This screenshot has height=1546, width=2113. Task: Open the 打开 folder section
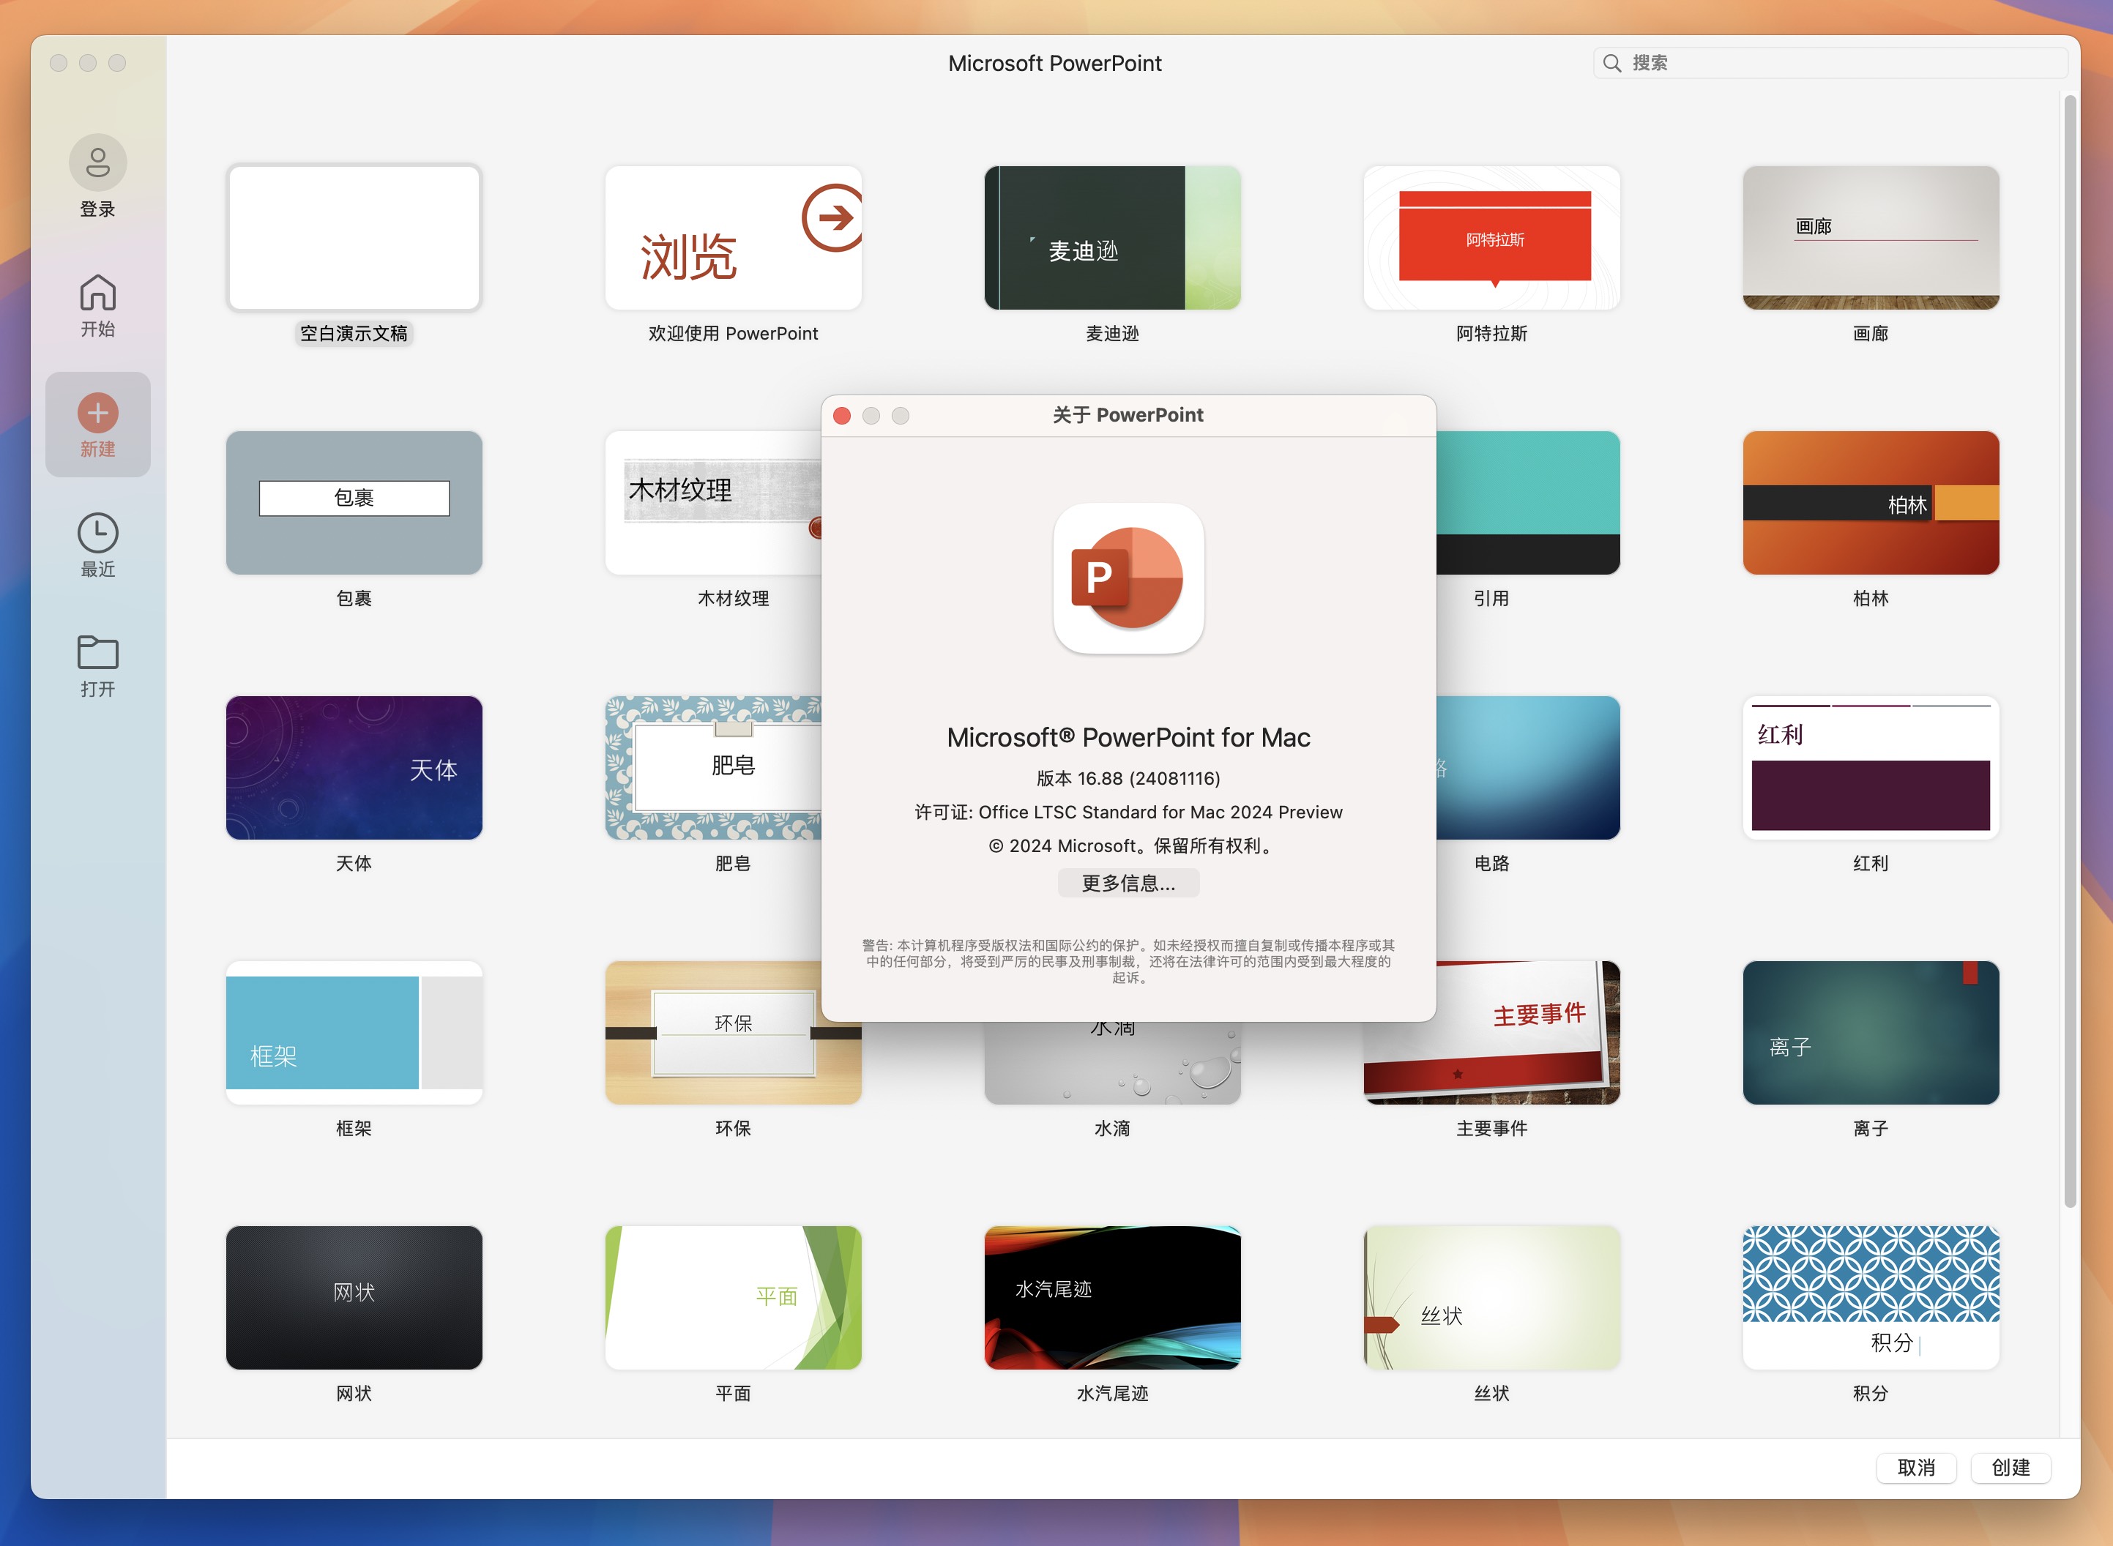click(97, 665)
